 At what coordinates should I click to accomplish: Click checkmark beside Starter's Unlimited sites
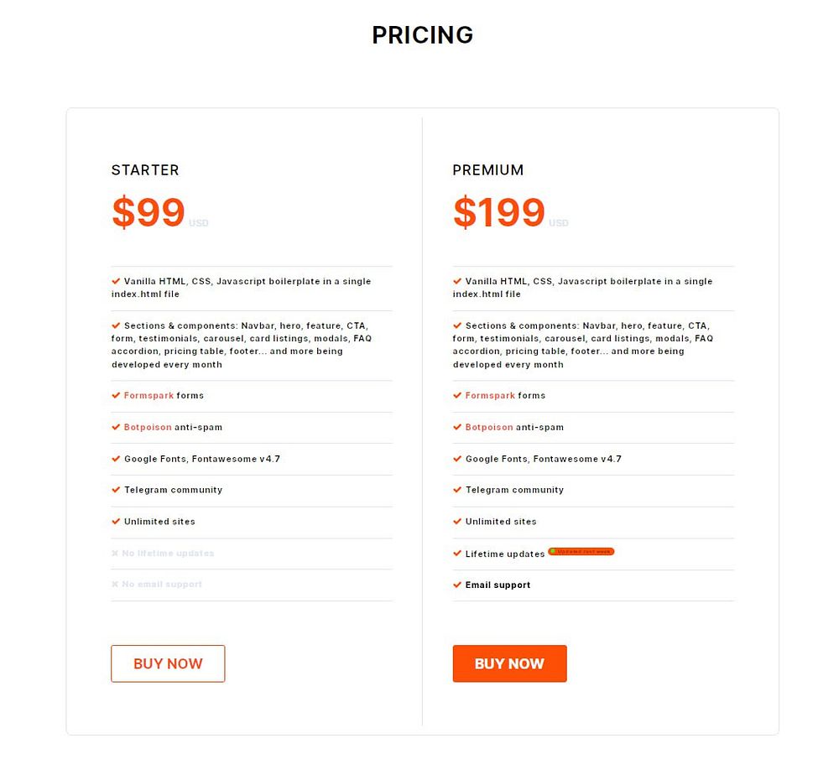tap(116, 522)
